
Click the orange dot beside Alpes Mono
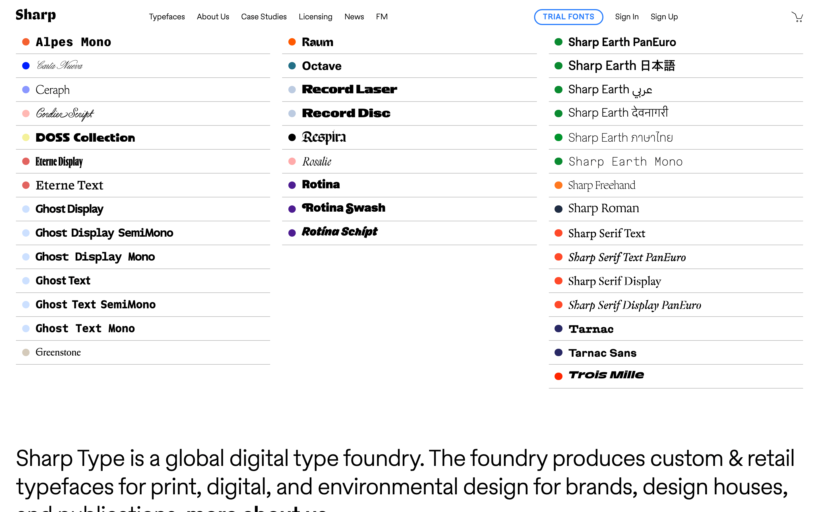[26, 42]
